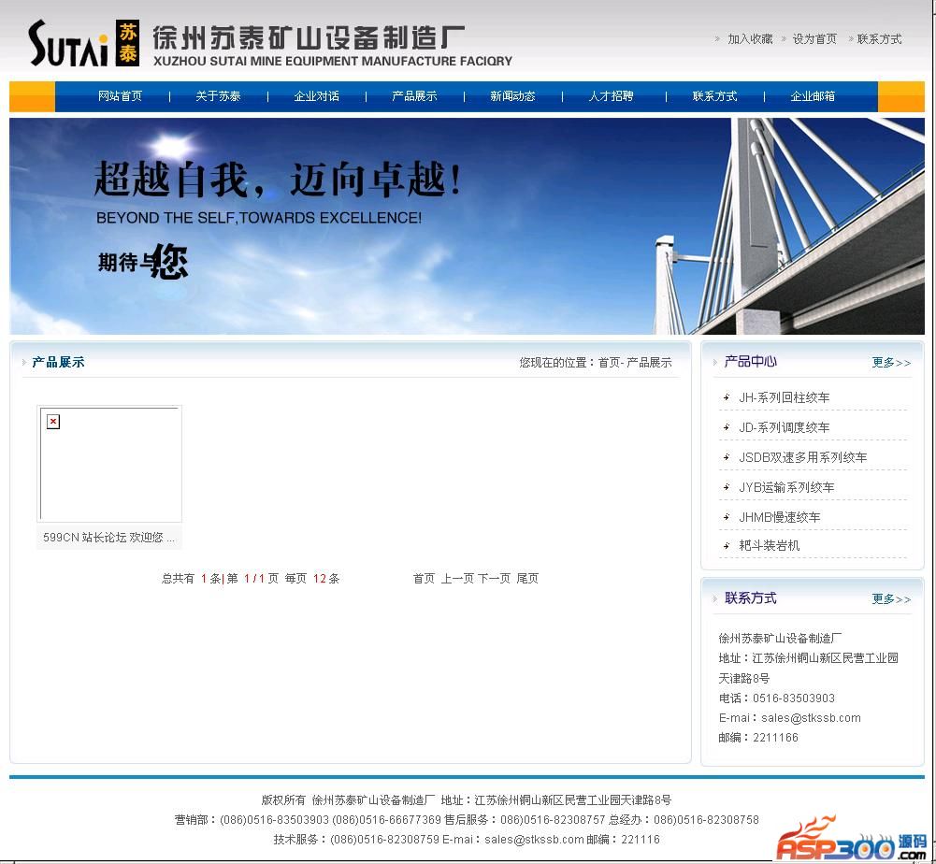The image size is (936, 864).
Task: Click pagination summary 总共有 1 条
Action: [x=192, y=579]
